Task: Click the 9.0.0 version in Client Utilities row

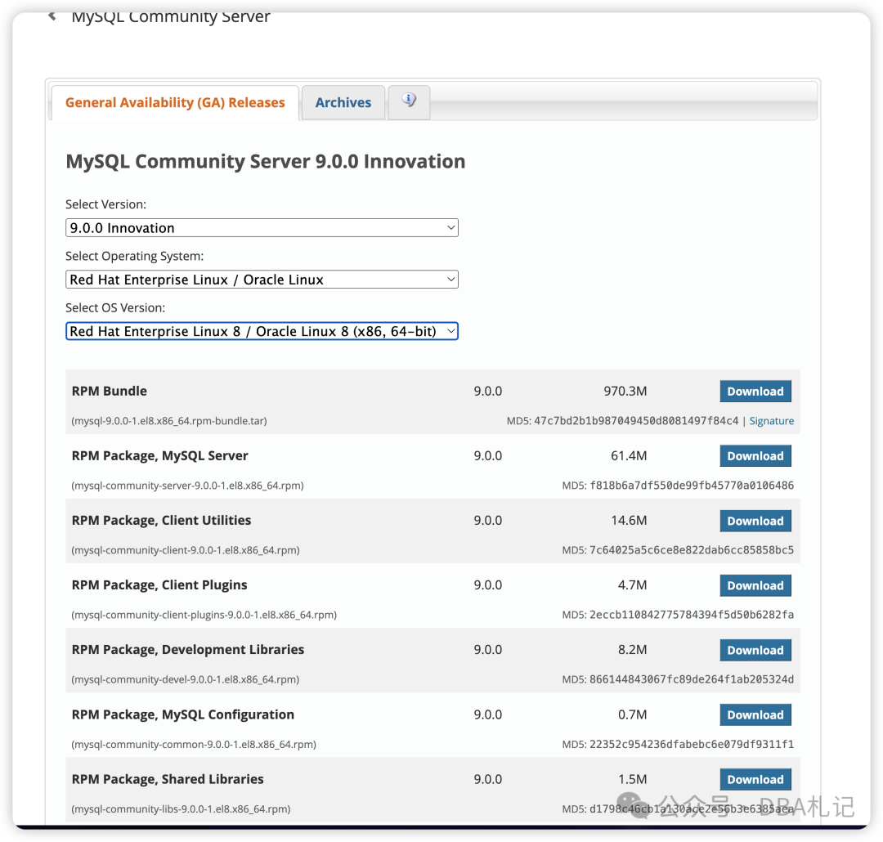Action: (487, 521)
